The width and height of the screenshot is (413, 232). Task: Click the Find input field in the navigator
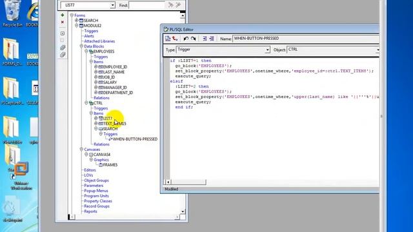click(148, 5)
